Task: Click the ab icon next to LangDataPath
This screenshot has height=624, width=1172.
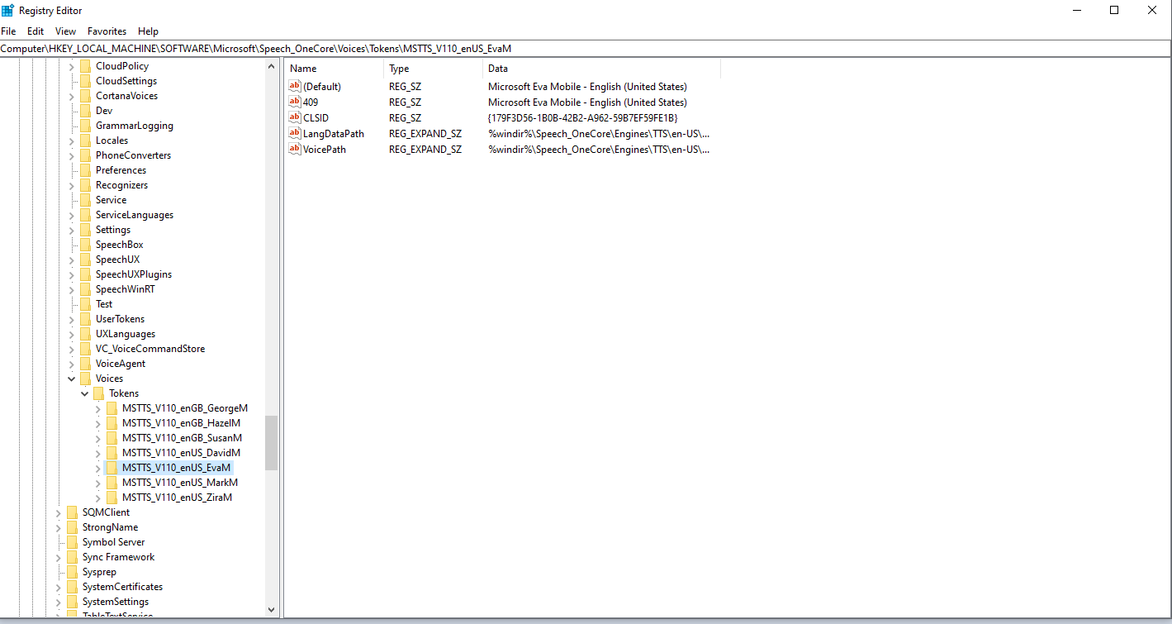Action: coord(295,133)
